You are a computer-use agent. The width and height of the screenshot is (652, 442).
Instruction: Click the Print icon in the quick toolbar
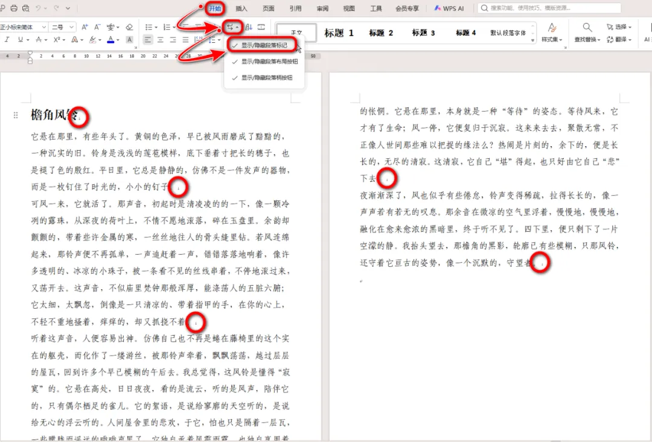tap(14, 8)
